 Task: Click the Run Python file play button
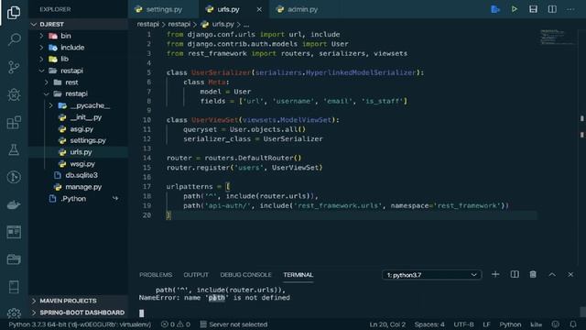click(x=515, y=9)
